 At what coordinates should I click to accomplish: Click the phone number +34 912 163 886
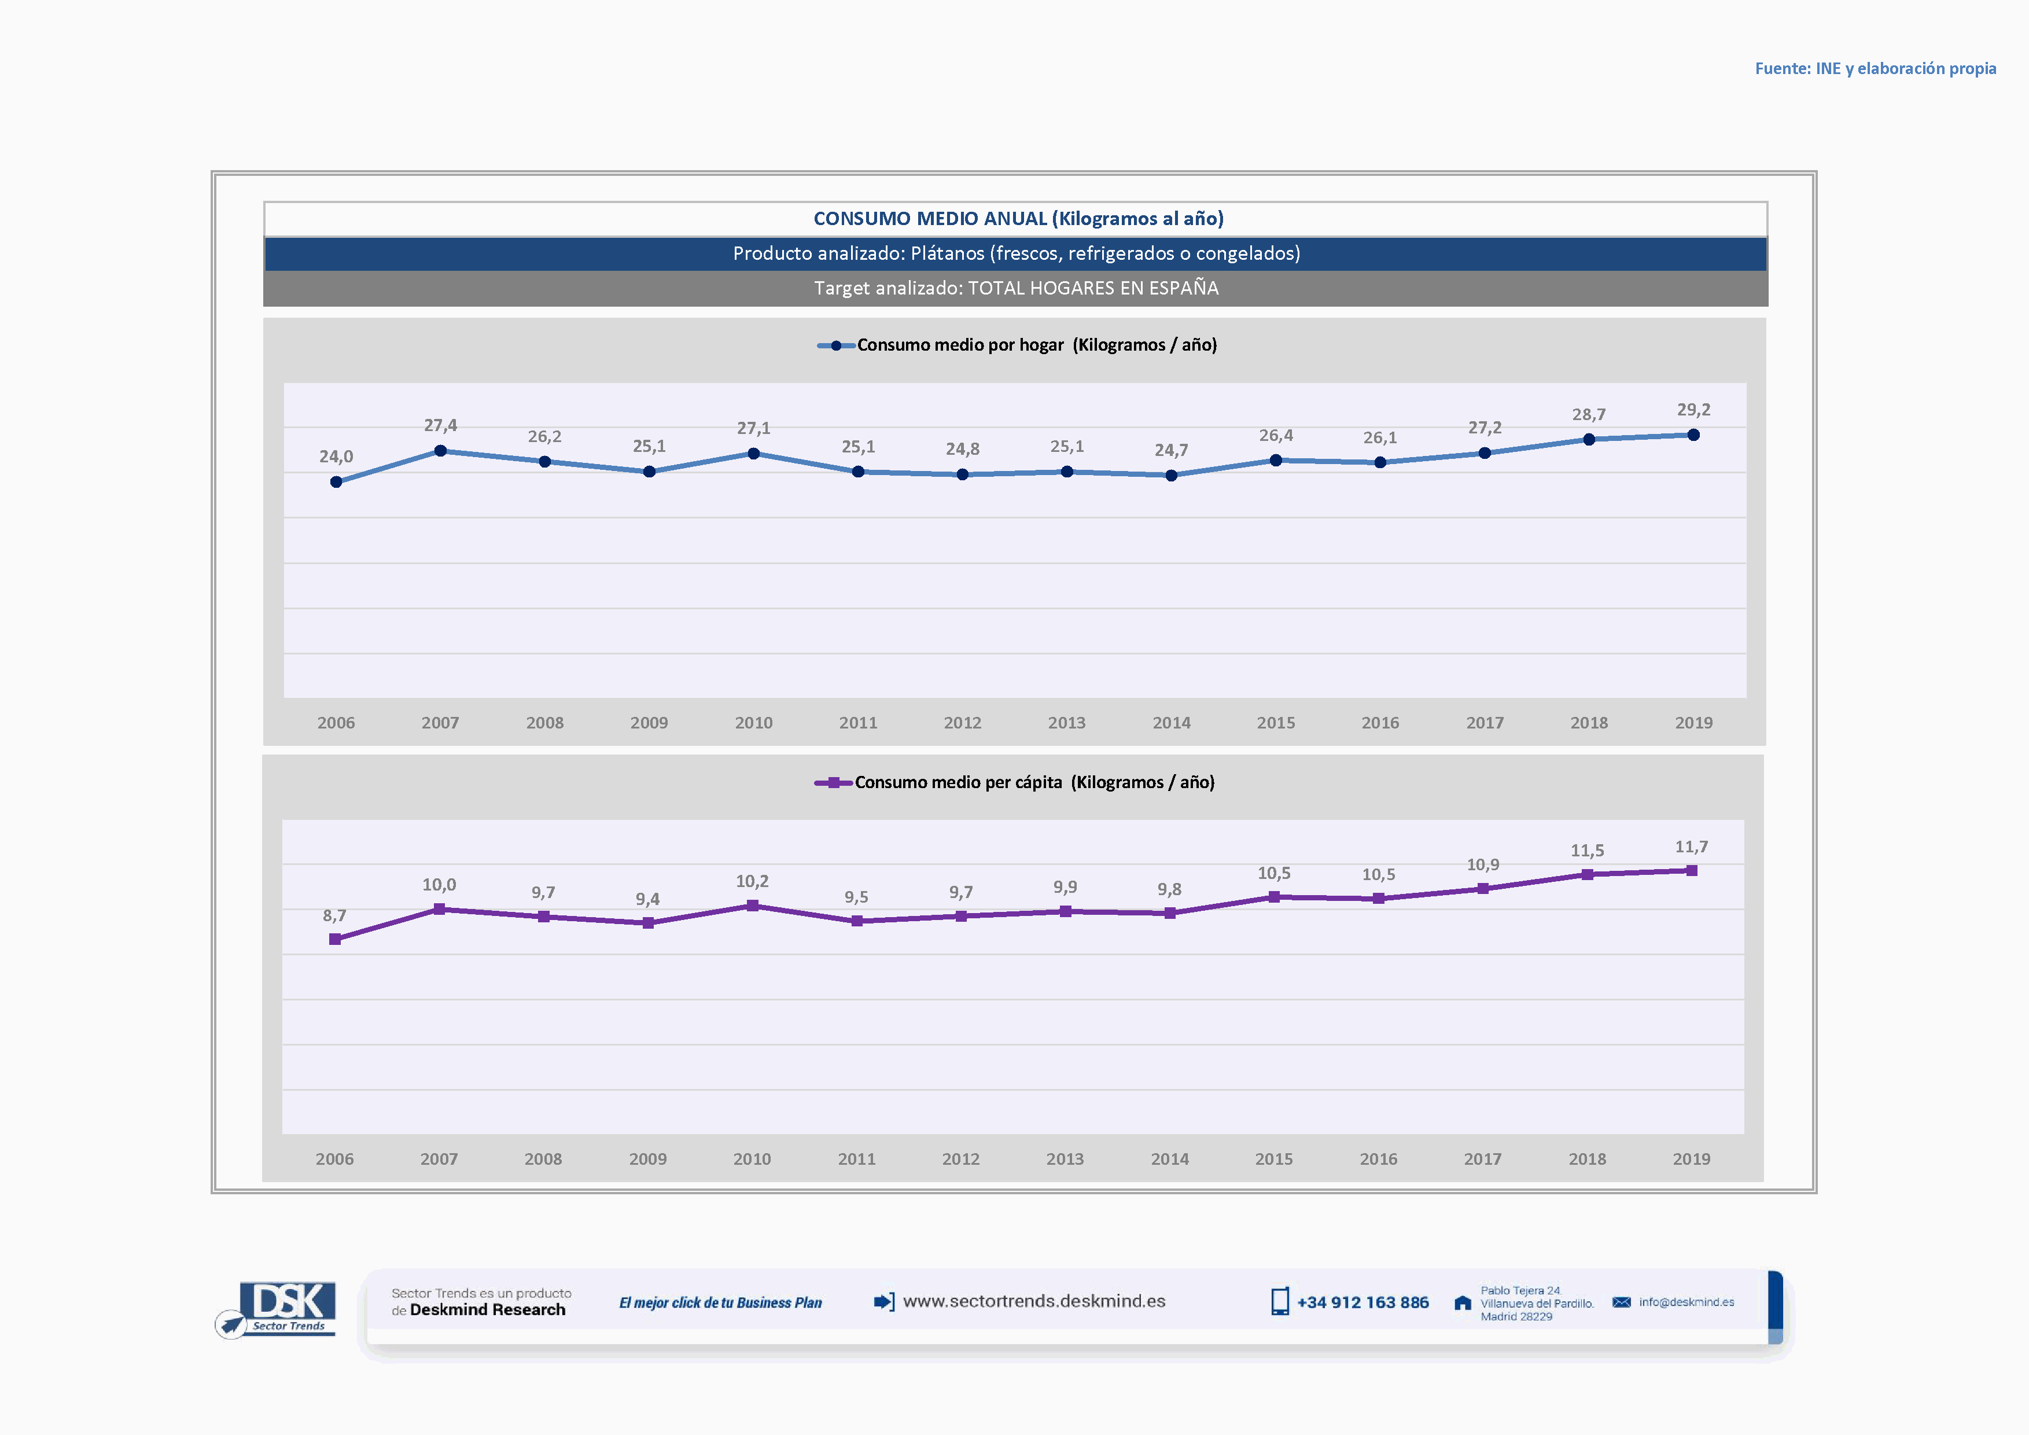pyautogui.click(x=1362, y=1301)
